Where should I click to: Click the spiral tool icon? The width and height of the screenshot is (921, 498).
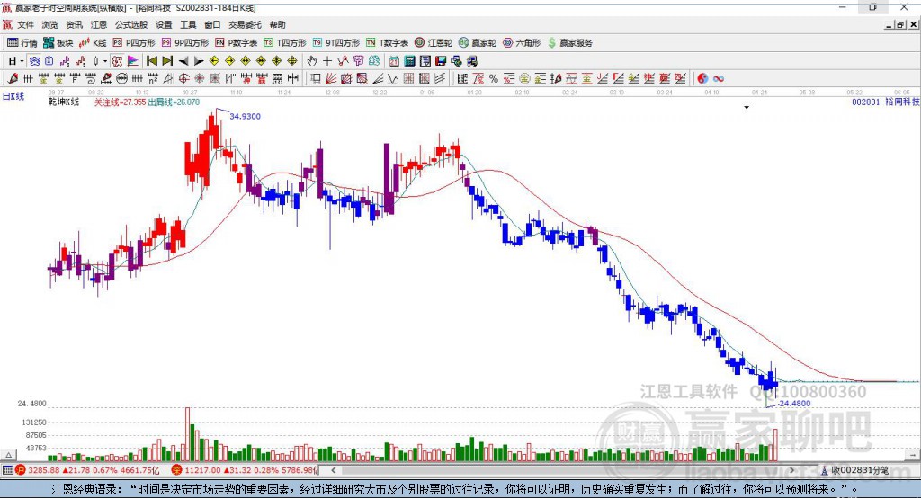[91, 78]
